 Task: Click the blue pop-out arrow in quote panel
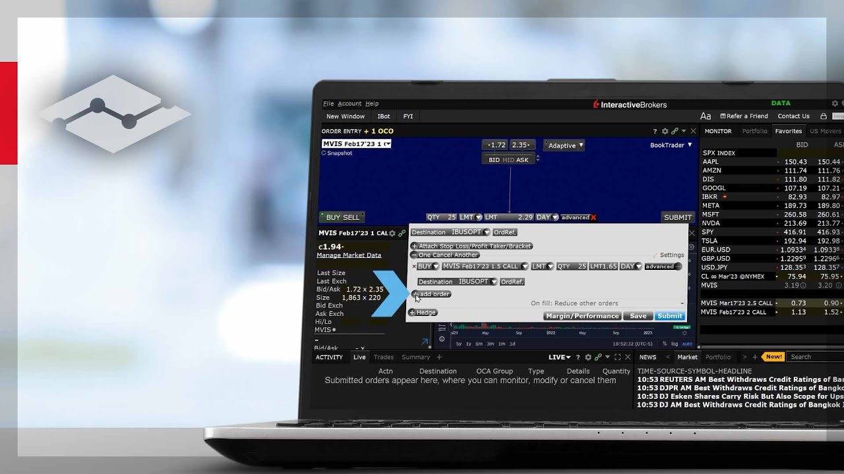click(425, 341)
